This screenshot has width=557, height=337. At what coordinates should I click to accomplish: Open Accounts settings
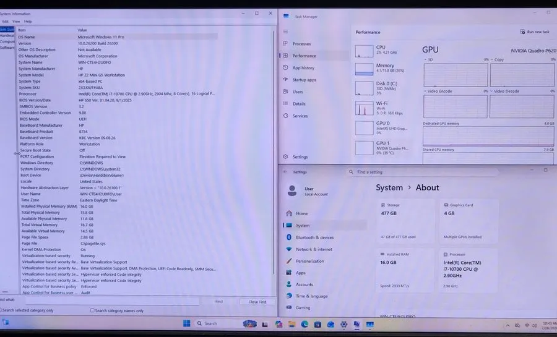click(x=304, y=284)
